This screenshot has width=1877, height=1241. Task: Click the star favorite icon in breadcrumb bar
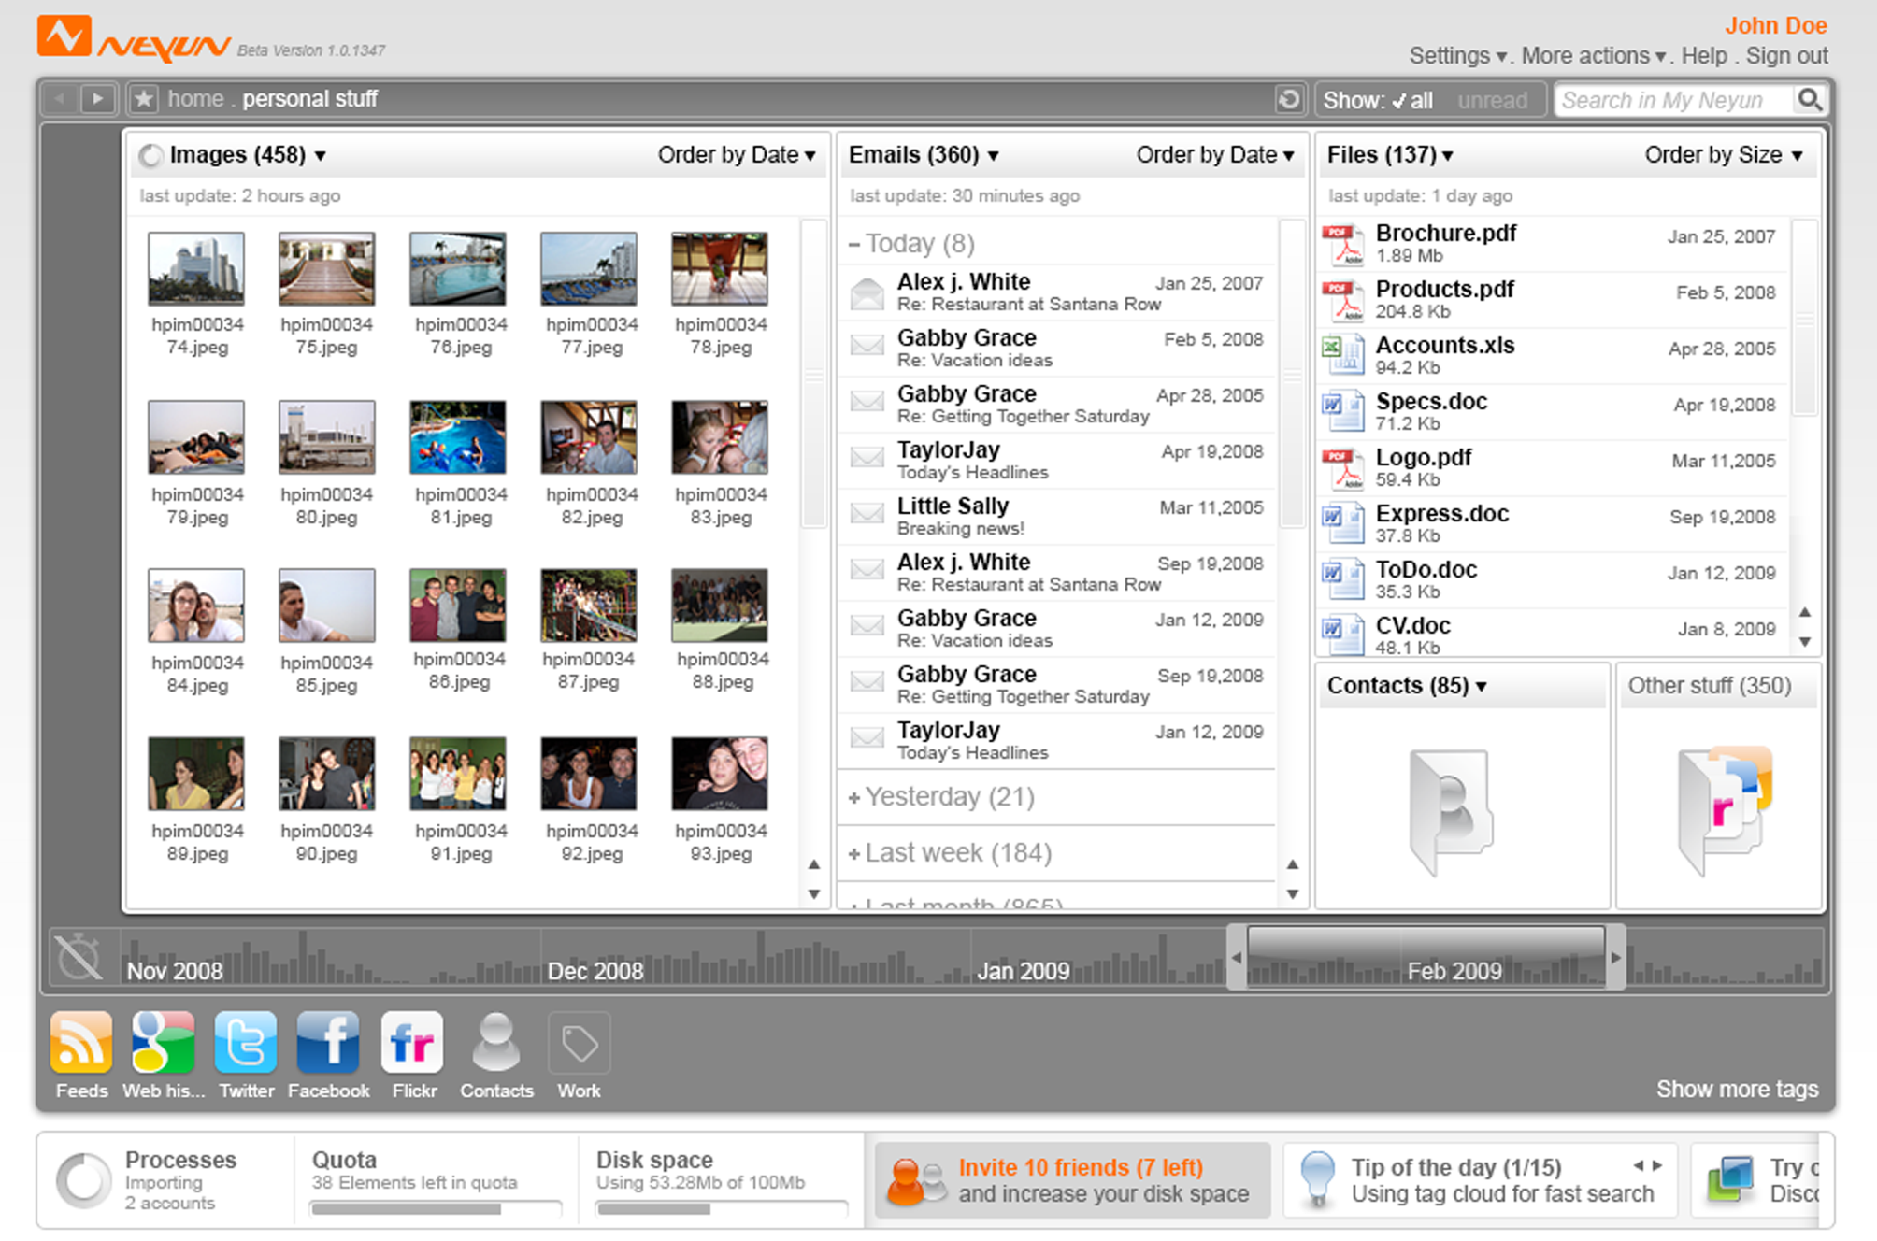point(143,99)
